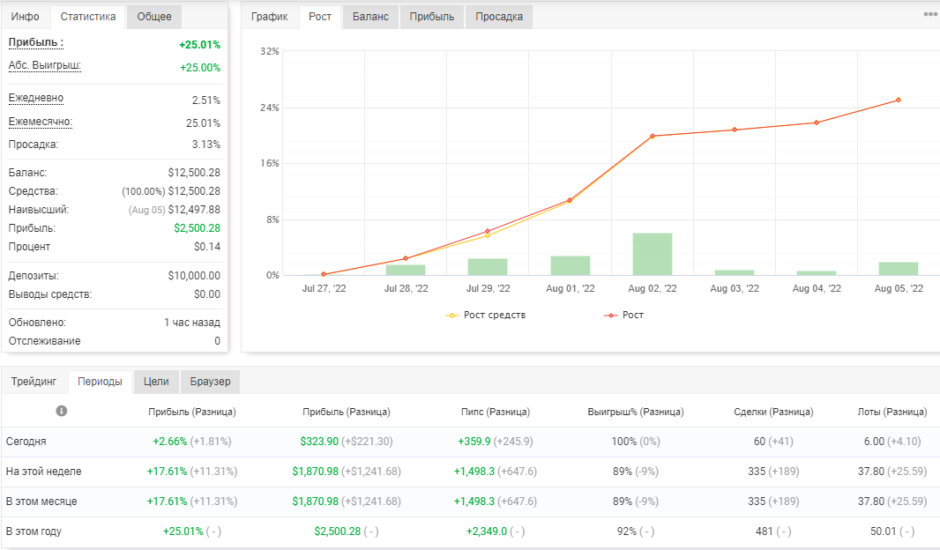Click the 481 trades in В этом году row

point(765,531)
